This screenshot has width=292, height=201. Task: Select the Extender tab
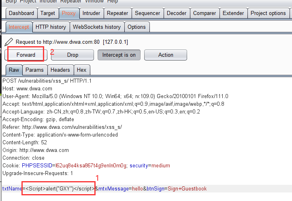pos(233,13)
